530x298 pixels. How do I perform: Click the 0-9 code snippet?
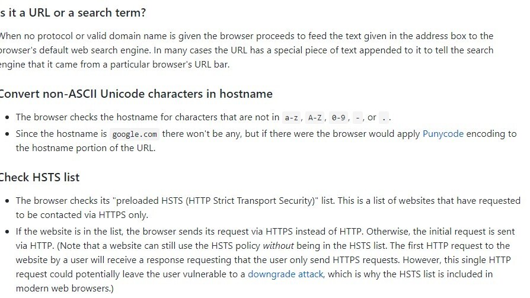click(x=339, y=117)
